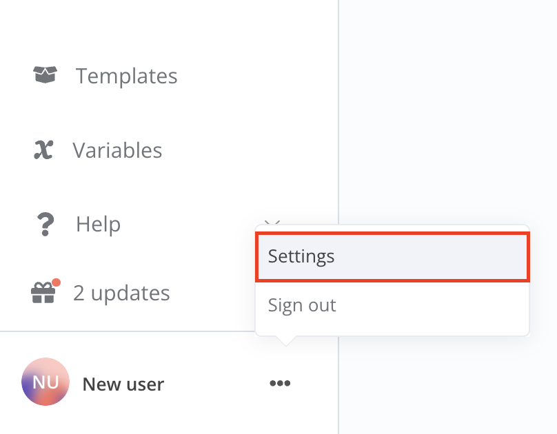Open the user actions popup with the ellipsis
The image size is (557, 434).
[x=279, y=384]
